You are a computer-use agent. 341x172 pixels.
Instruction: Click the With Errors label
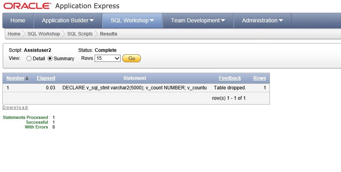[36, 127]
